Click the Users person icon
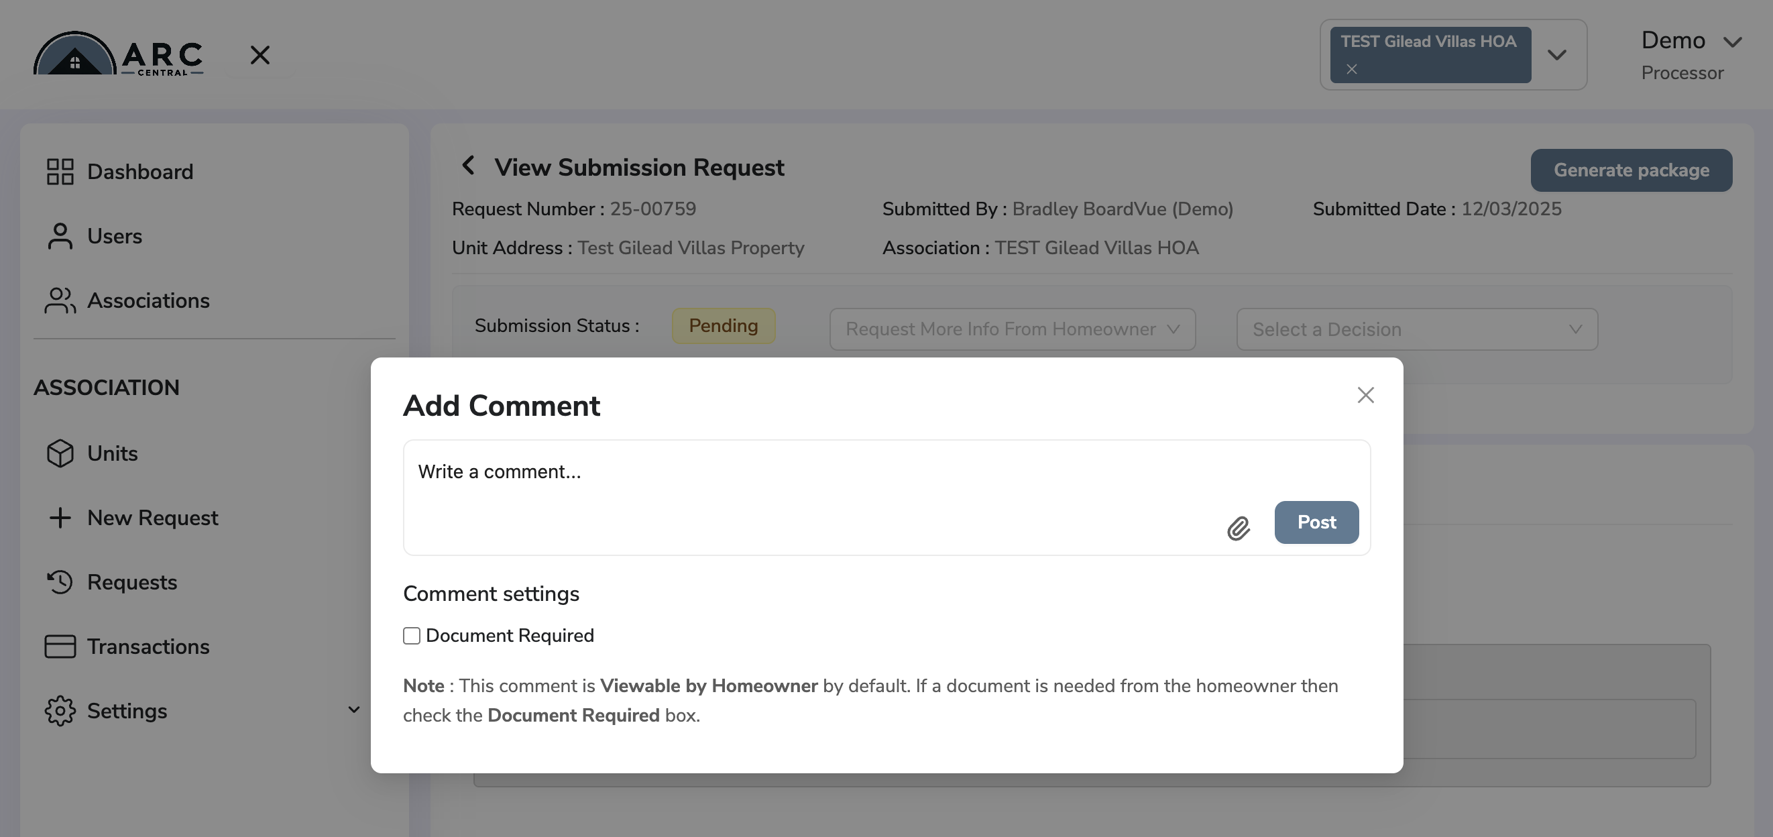 coord(60,236)
